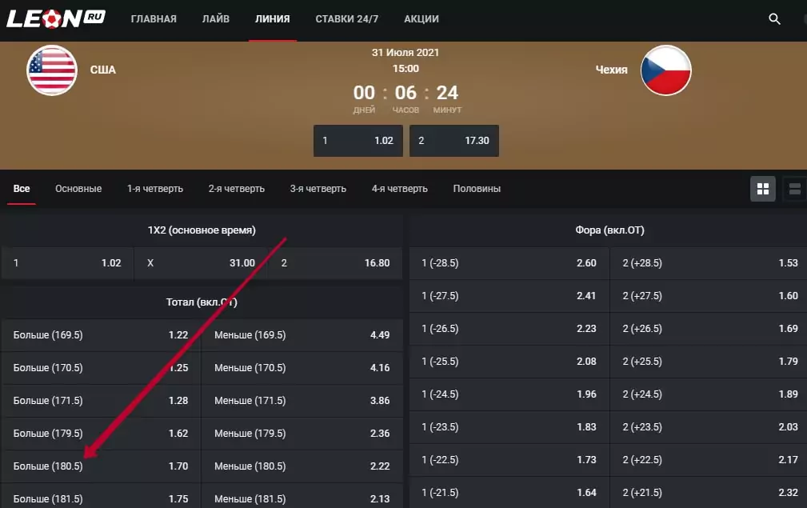Screen dimensions: 807x508
Task: Go to the Лайв section
Action: click(x=216, y=19)
